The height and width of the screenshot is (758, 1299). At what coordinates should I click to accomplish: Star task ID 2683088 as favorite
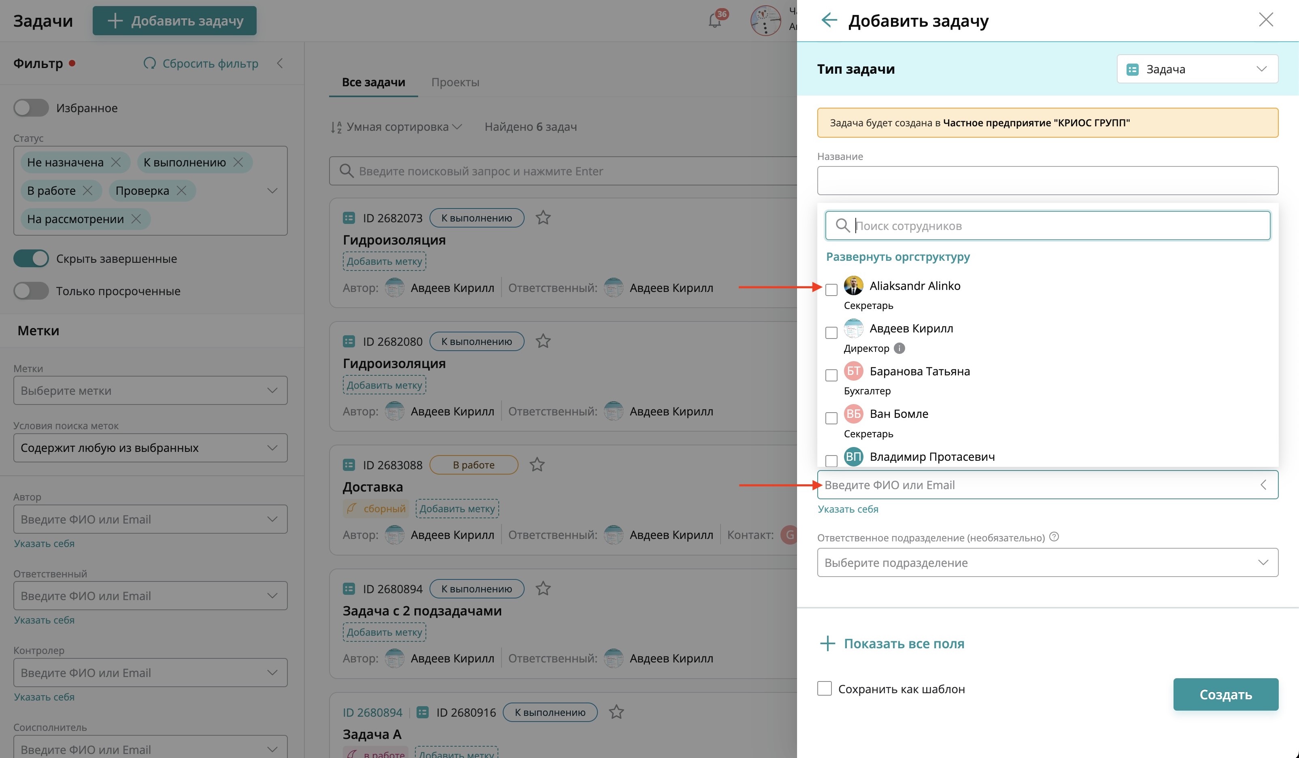pos(537,465)
